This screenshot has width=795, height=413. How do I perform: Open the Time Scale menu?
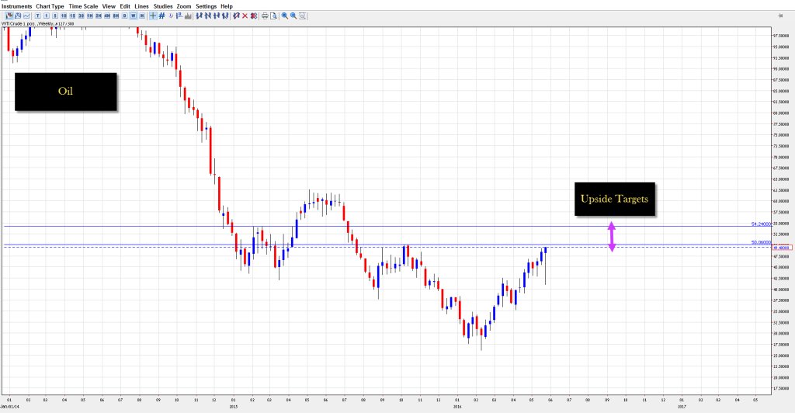83,6
